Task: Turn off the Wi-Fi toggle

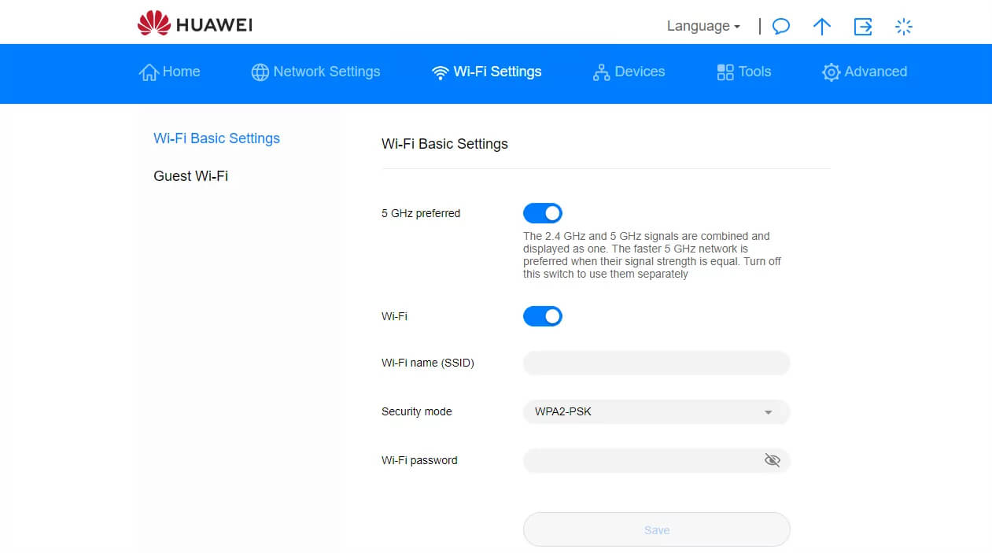Action: [543, 316]
